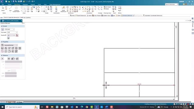Select the X no-tolerance type button
Image resolution: width=194 pixels, height=109 pixels.
[x=2, y=59]
